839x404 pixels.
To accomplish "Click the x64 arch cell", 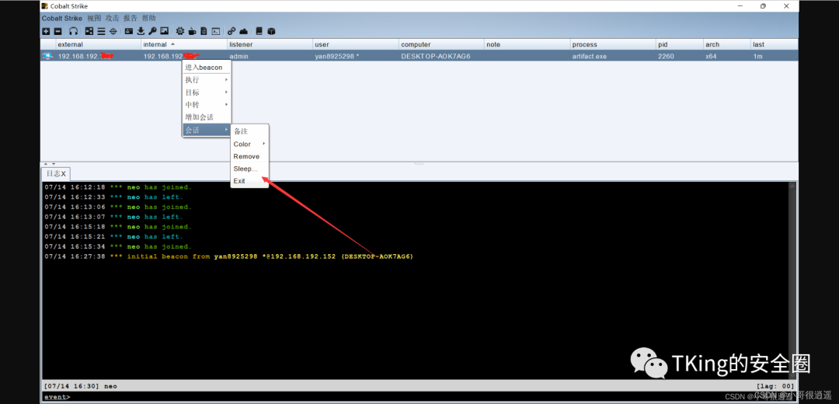I will click(726, 56).
